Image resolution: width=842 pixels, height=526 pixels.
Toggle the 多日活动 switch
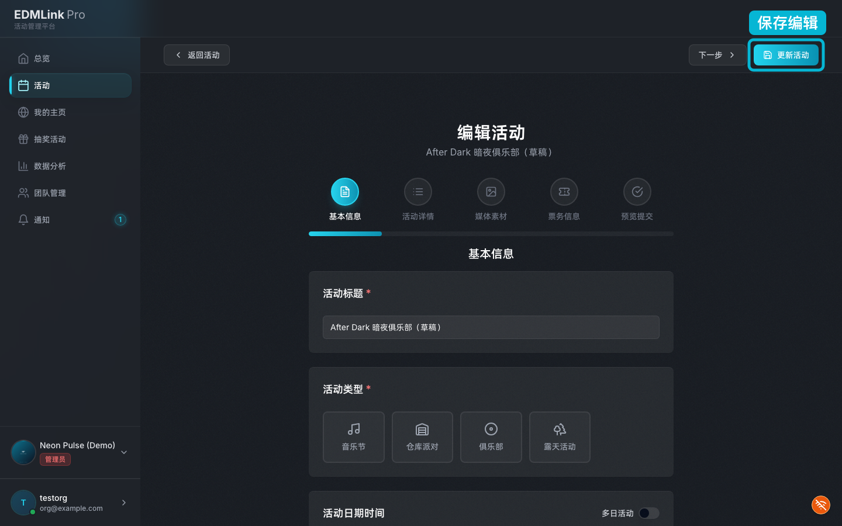pyautogui.click(x=649, y=513)
